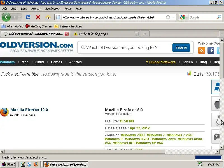Click the Google search box
224x168 pixels.
[x=202, y=17]
